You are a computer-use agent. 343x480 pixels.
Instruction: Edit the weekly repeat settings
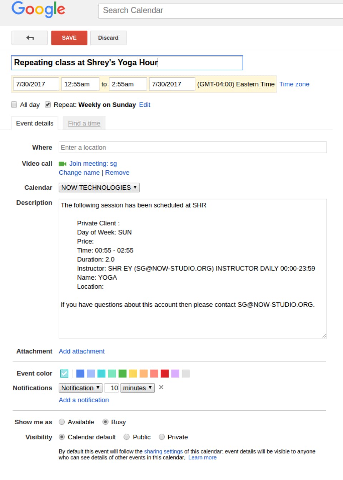[145, 105]
